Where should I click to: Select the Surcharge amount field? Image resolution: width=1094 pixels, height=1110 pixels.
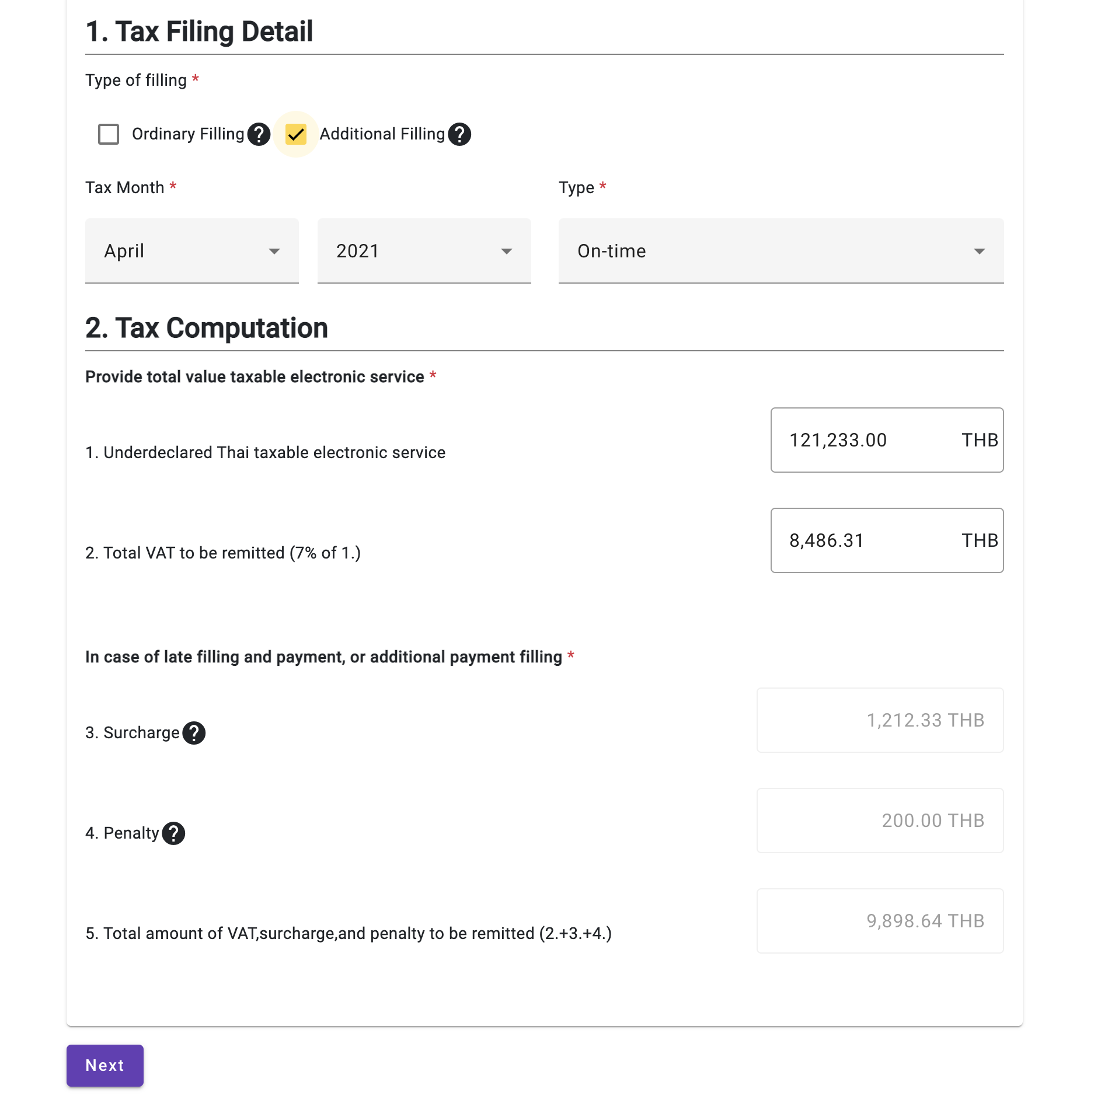(x=879, y=720)
